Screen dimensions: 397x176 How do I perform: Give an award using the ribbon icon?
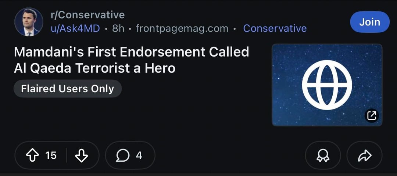pyautogui.click(x=323, y=156)
